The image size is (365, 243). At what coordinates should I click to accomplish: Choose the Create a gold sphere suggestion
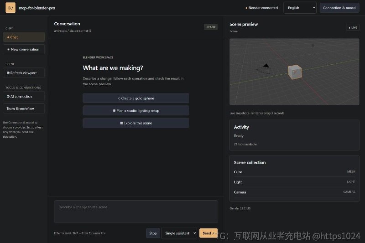pyautogui.click(x=136, y=98)
